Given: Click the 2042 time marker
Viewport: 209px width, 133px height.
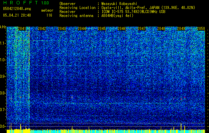Looking at the screenshot, I should 42,29.
